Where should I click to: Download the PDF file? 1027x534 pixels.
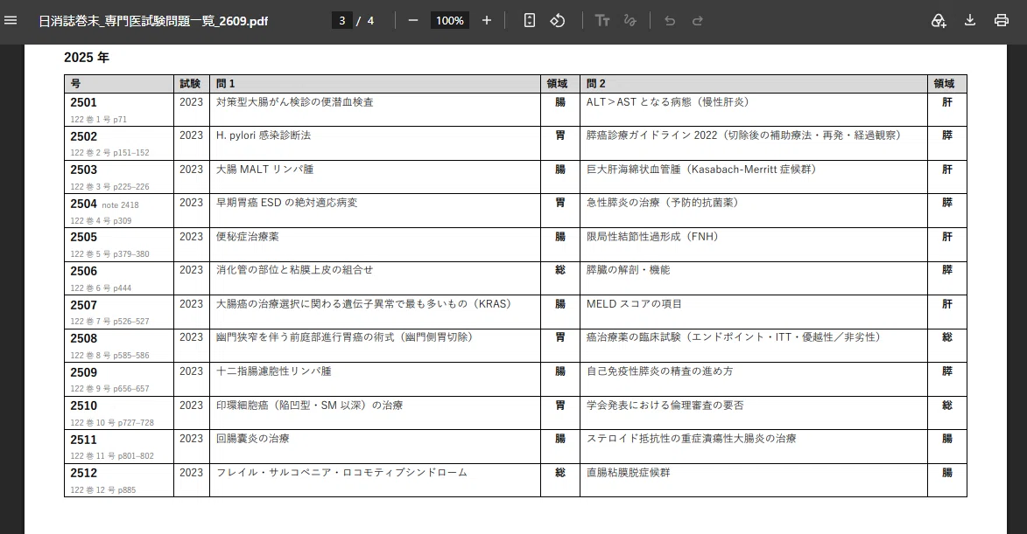pyautogui.click(x=970, y=20)
